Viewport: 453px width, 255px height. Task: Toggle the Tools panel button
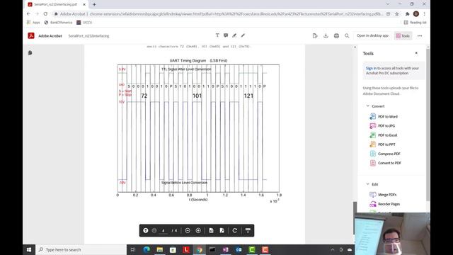click(x=403, y=36)
